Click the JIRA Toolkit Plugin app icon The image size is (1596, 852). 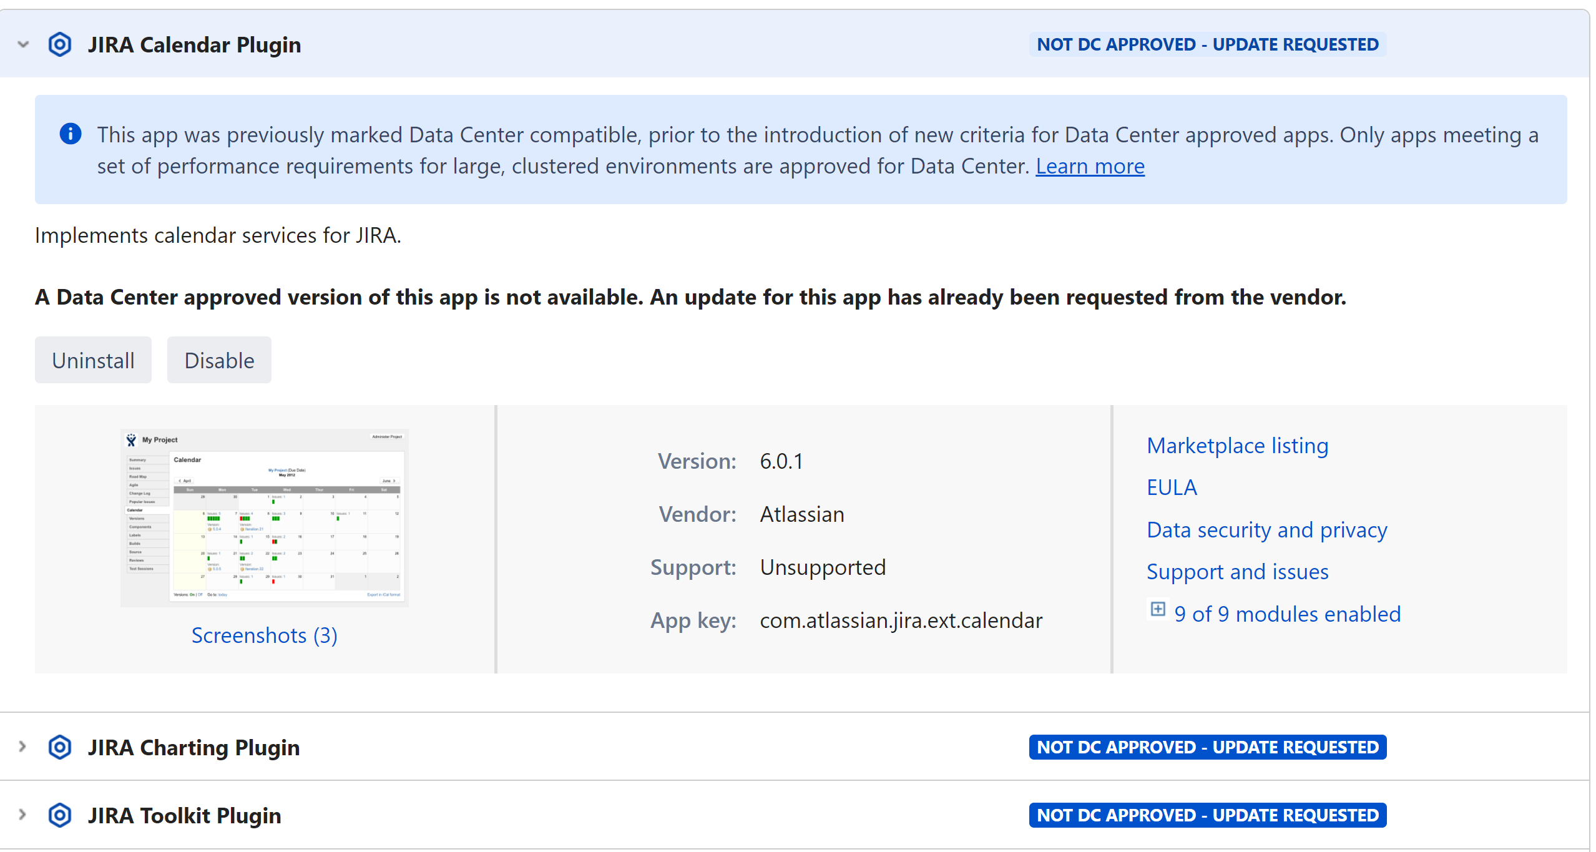pos(60,815)
